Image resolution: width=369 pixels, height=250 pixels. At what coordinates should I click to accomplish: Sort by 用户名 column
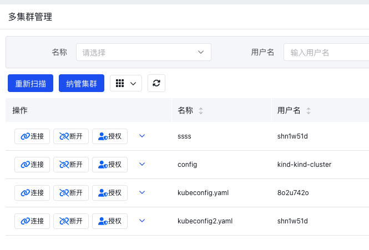[309, 110]
